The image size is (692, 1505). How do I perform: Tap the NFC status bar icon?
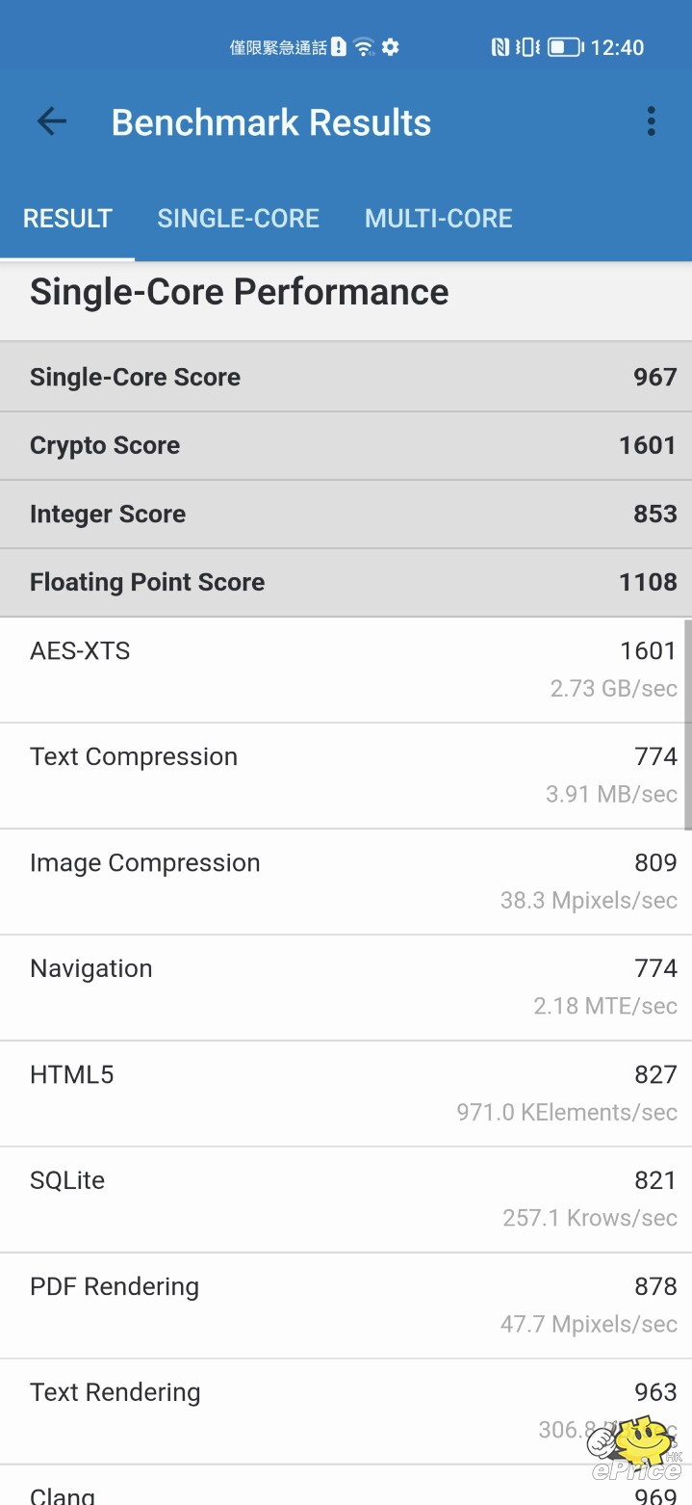tap(500, 47)
